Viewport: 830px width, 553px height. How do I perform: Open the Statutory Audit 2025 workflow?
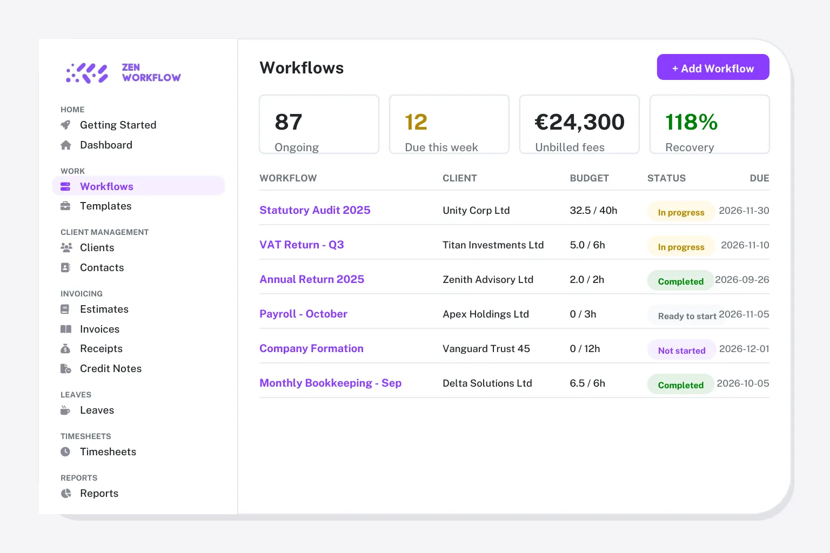(315, 211)
